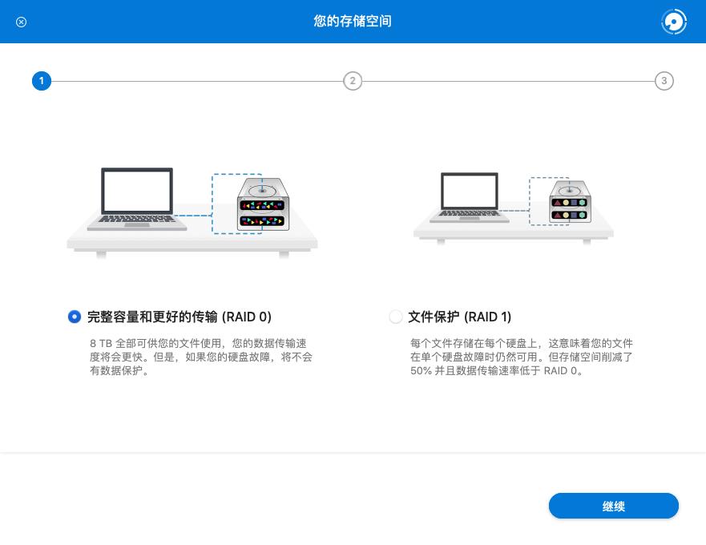Click the progress line between steps 1 and 2
The image size is (706, 545).
point(196,81)
